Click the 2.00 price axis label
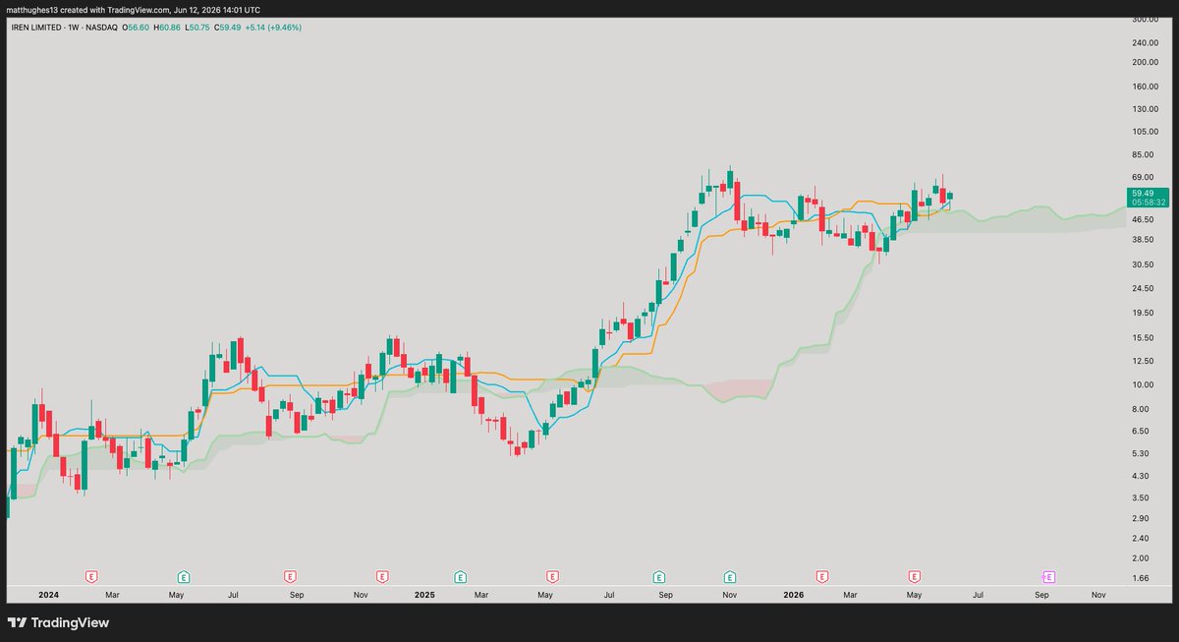This screenshot has height=642, width=1179. [1141, 557]
